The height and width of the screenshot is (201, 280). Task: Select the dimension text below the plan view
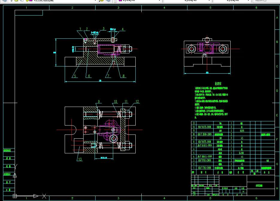point(104,158)
